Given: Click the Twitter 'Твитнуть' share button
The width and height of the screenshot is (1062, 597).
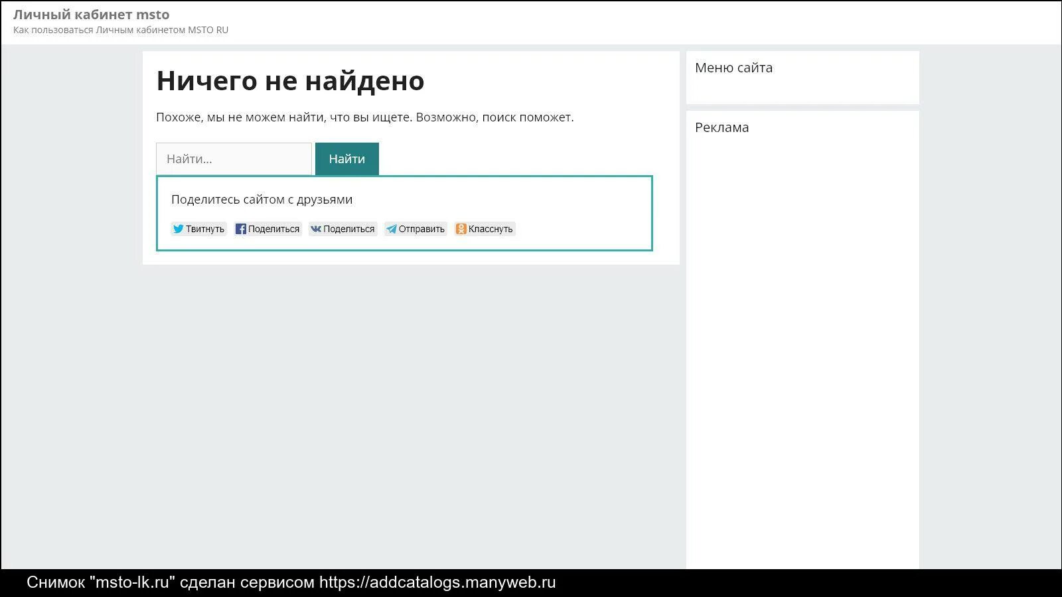Looking at the screenshot, I should [x=198, y=229].
